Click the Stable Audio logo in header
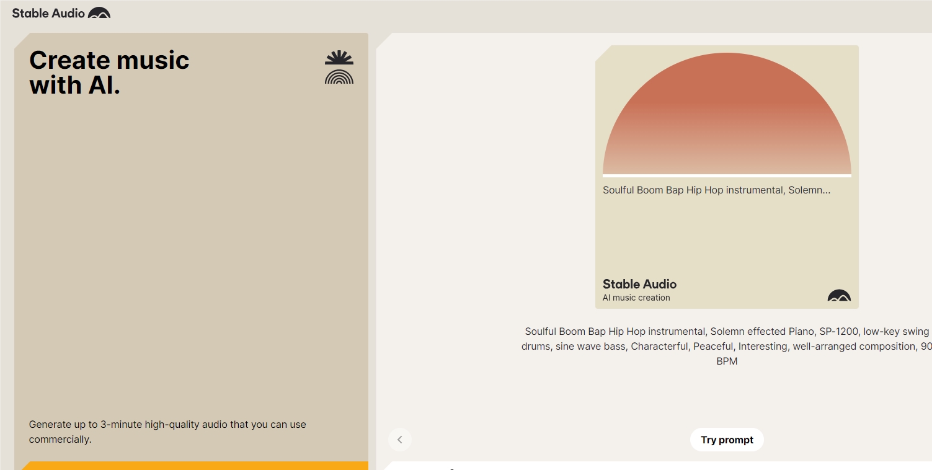Viewport: 932px width, 470px height. click(x=61, y=12)
